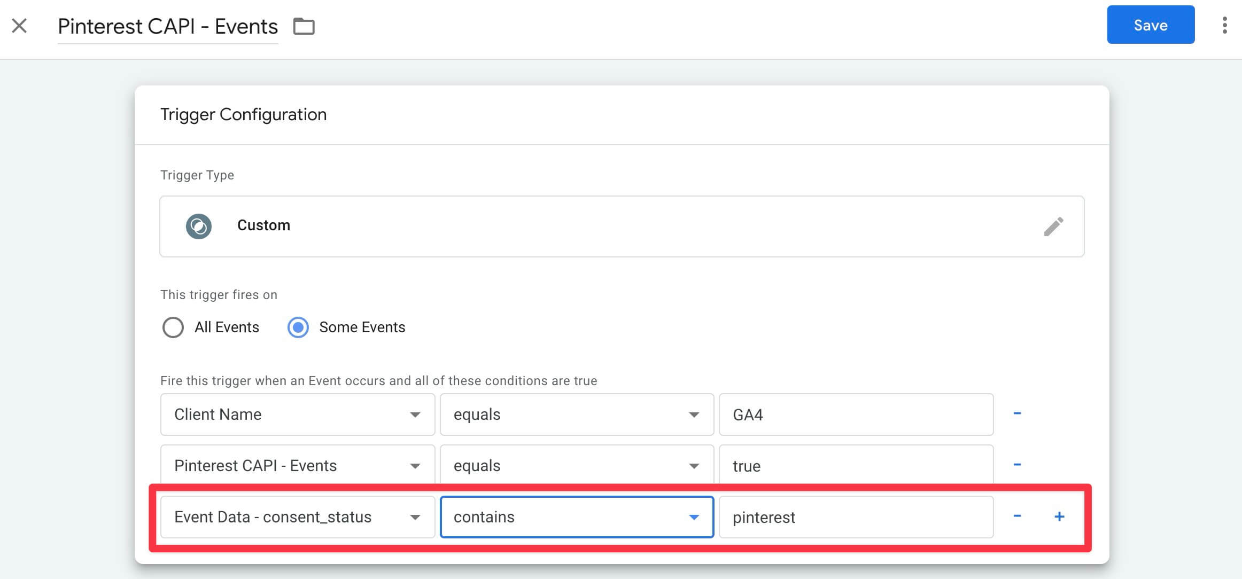Screen dimensions: 1242x579
Task: Remove the Client Name condition with minus
Action: pos(1017,413)
